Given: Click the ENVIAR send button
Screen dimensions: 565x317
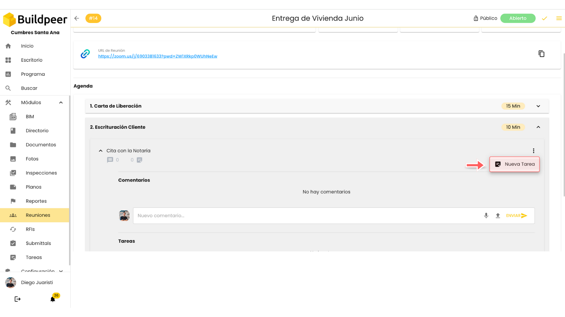Looking at the screenshot, I should 517,216.
